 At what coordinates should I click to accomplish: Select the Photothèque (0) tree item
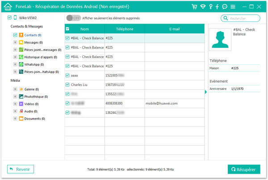[36, 96]
